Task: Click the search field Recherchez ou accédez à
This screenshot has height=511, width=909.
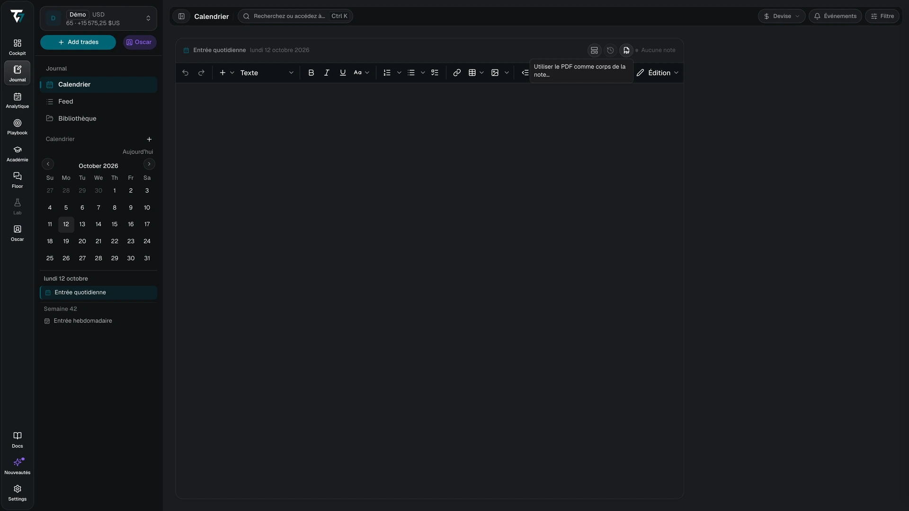Action: [295, 16]
